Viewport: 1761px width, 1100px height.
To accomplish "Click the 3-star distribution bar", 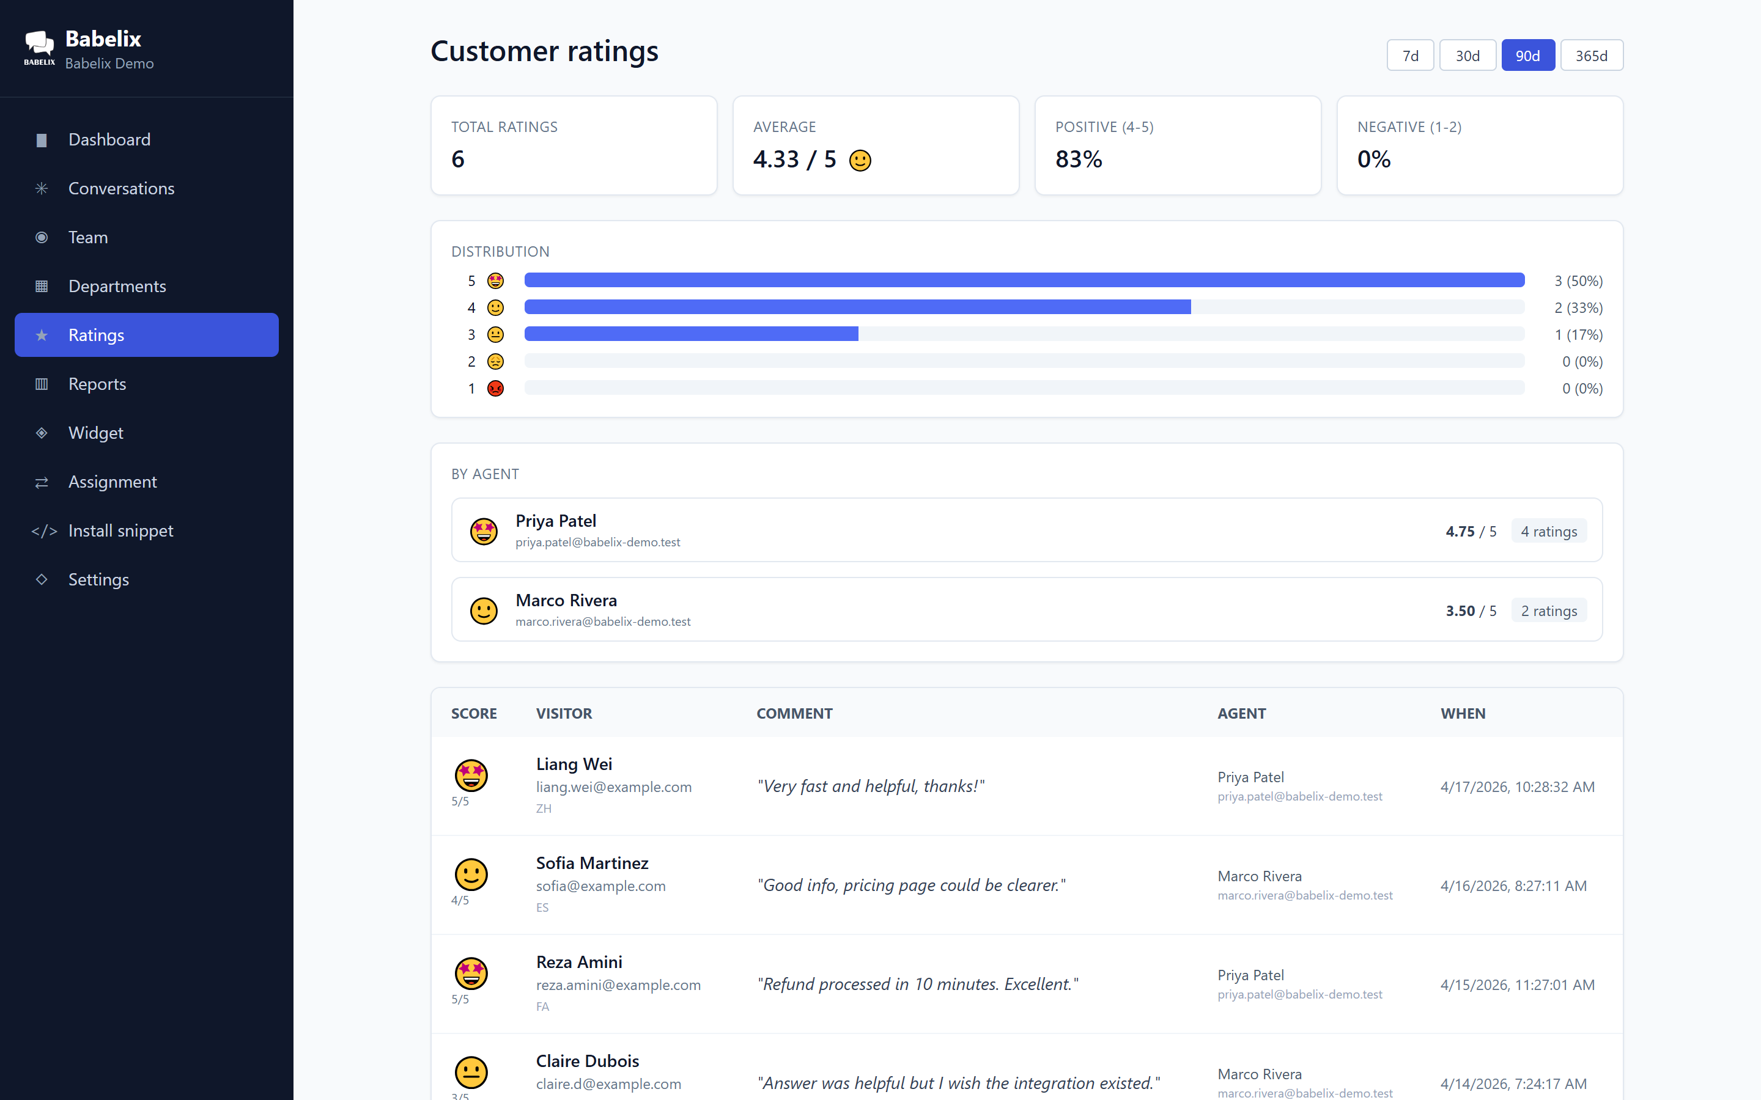I will click(1025, 334).
